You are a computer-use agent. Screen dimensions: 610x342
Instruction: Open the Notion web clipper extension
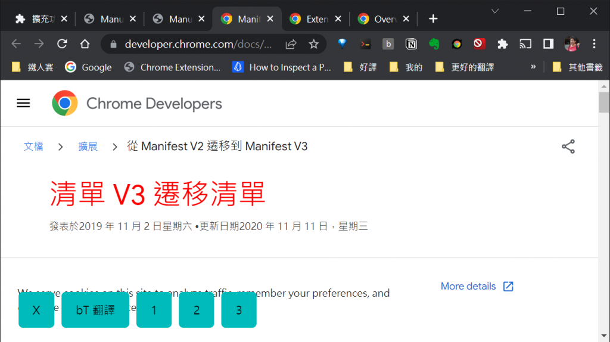coord(411,44)
